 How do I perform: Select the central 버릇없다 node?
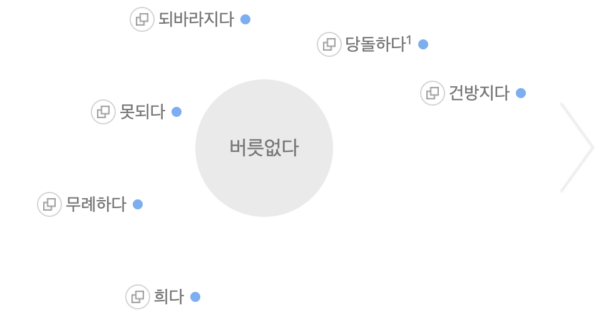click(264, 148)
